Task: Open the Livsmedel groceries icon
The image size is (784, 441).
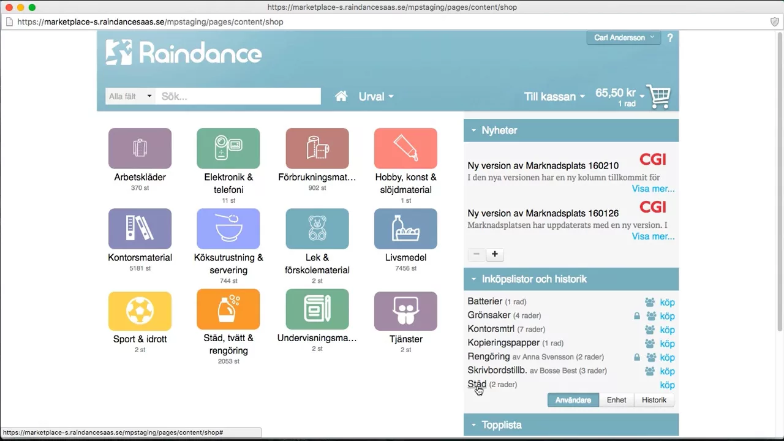Action: 405,228
